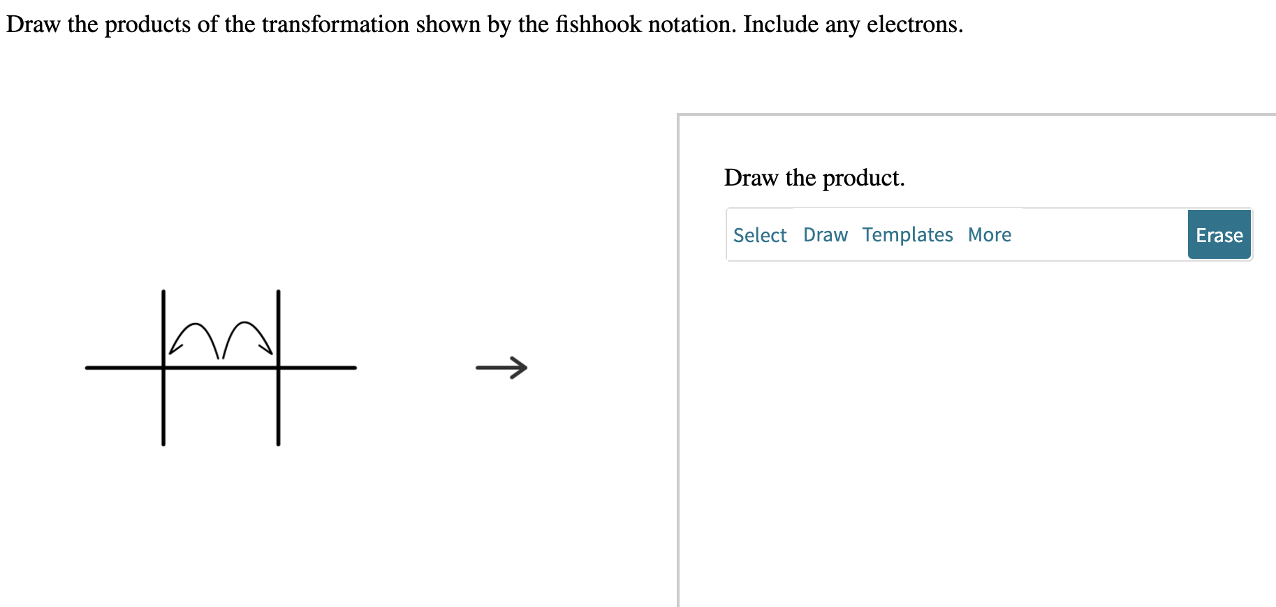Click the question prompt text about fishhook notation
Viewport: 1276px width, 607px height.
coord(483,24)
